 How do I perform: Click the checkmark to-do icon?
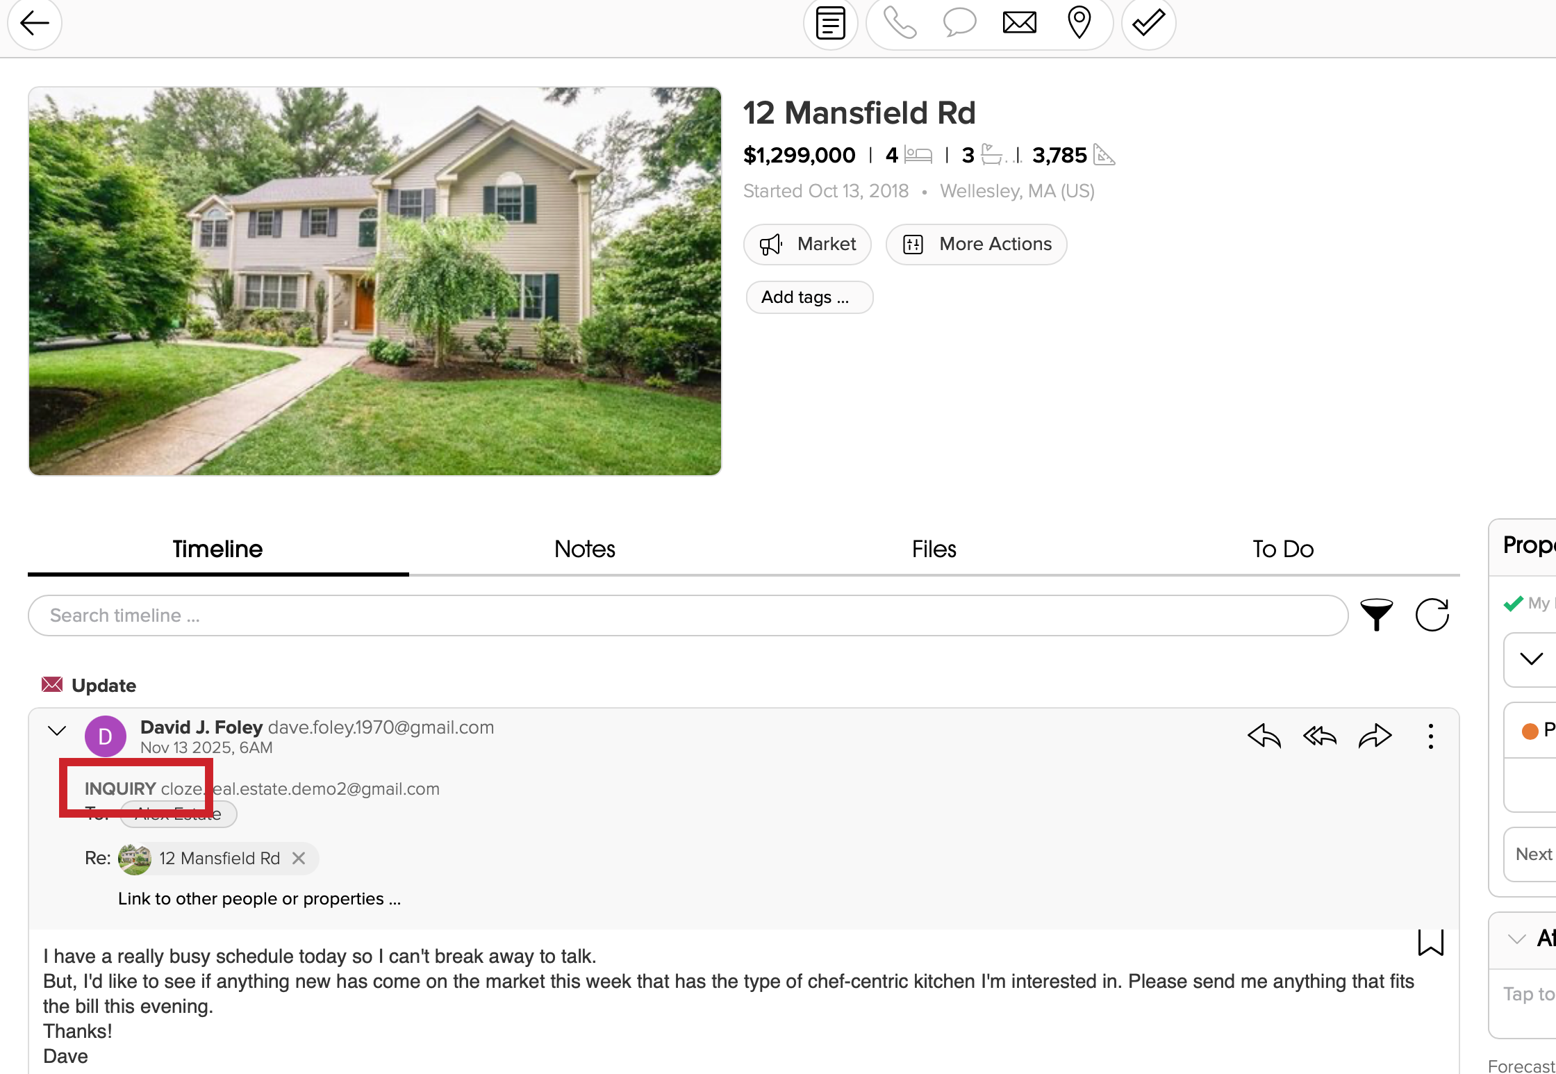(x=1148, y=24)
